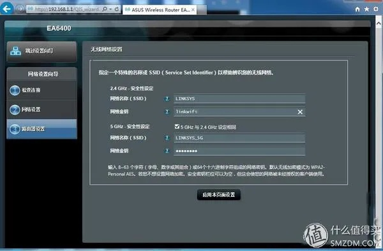Click the step 2 number circle icon
This screenshot has height=251, width=383.
(15, 110)
